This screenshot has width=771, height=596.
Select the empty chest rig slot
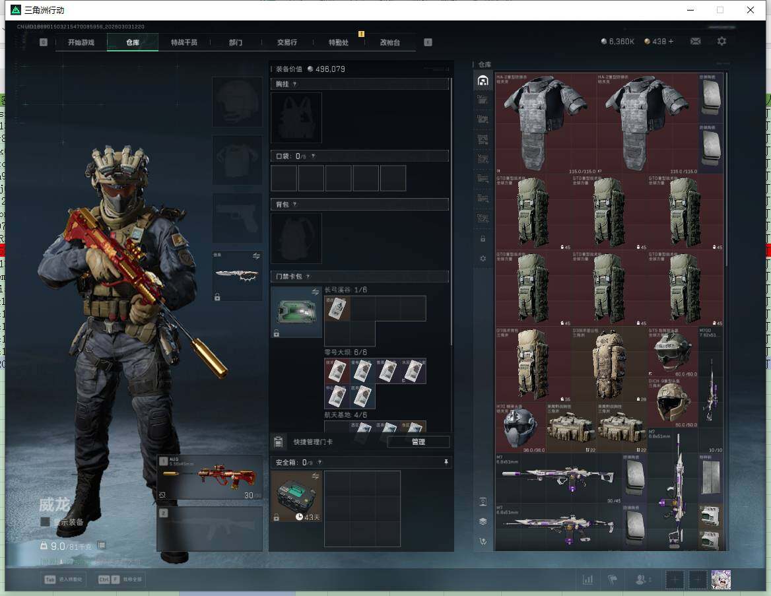click(x=296, y=118)
